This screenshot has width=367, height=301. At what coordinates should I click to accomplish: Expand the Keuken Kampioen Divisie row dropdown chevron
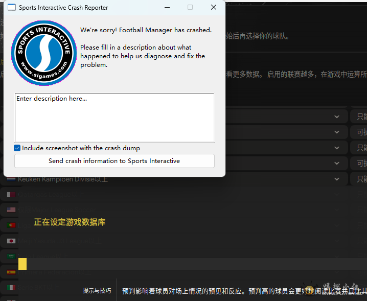tap(337, 179)
